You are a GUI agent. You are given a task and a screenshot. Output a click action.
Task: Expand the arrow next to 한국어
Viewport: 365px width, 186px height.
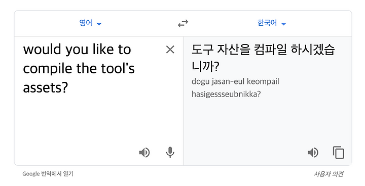(x=283, y=24)
